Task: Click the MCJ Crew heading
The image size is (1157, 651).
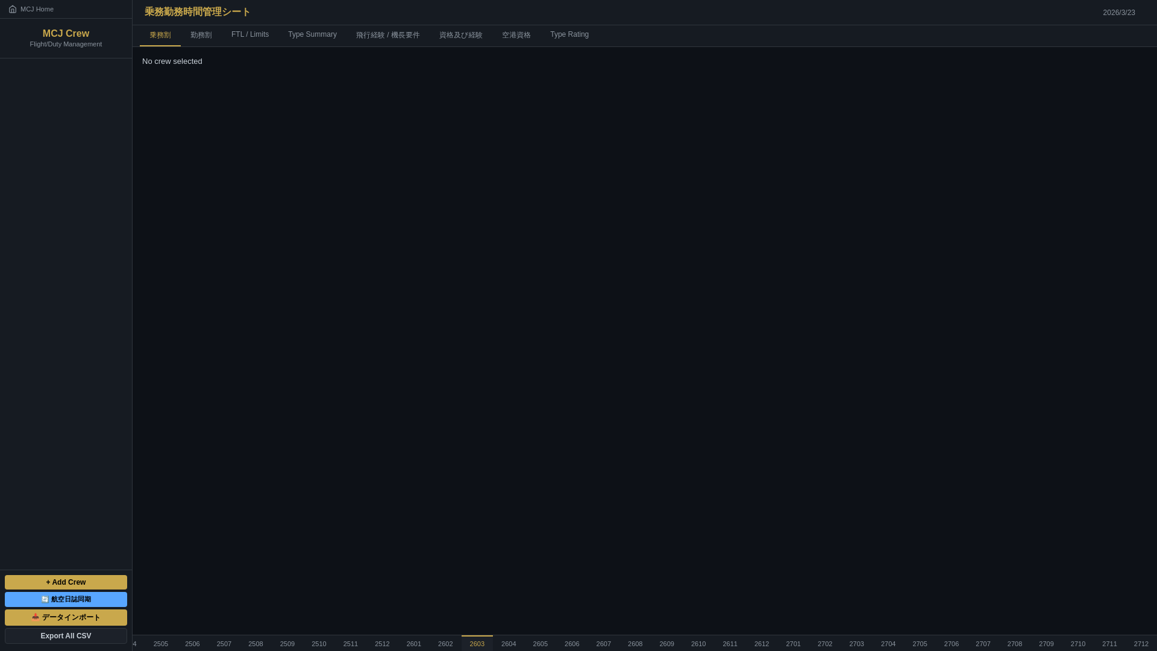Action: coord(66,34)
